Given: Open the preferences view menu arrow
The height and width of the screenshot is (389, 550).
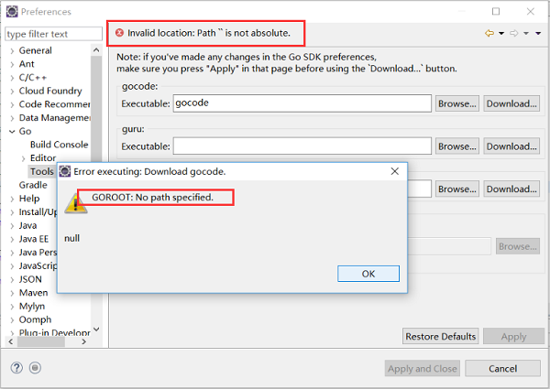Looking at the screenshot, I should pyautogui.click(x=538, y=33).
